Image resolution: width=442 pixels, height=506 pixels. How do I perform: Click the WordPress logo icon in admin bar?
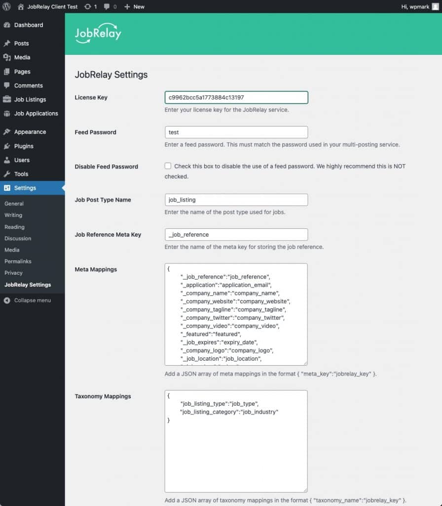coord(6,6)
